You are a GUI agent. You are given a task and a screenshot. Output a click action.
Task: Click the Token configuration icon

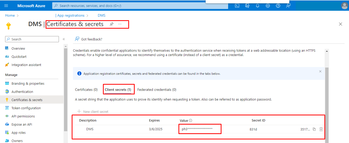point(7,108)
